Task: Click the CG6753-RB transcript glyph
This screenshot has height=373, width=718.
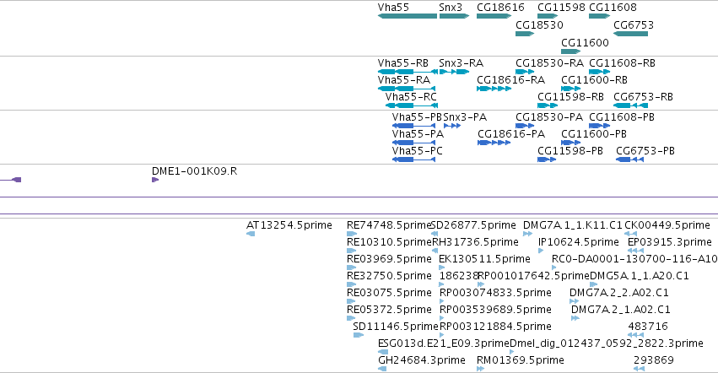Action: tap(630, 105)
